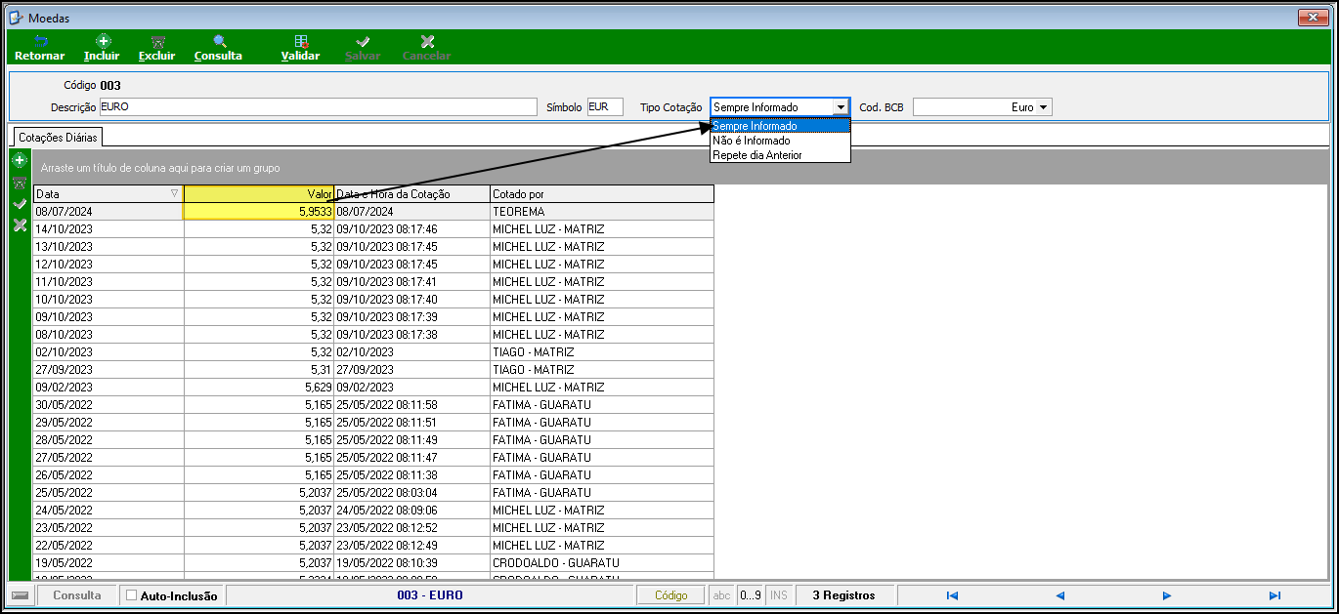Click the Cotado por column header
Screen dimensions: 1339x614
602,194
